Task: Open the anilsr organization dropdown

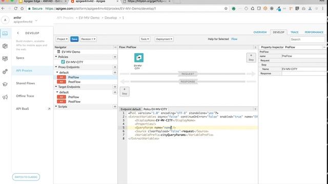Action: tap(36, 20)
